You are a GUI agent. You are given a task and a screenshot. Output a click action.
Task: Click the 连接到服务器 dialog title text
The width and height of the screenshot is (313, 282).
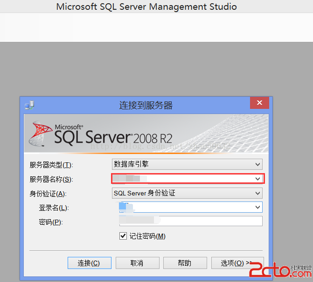point(146,105)
